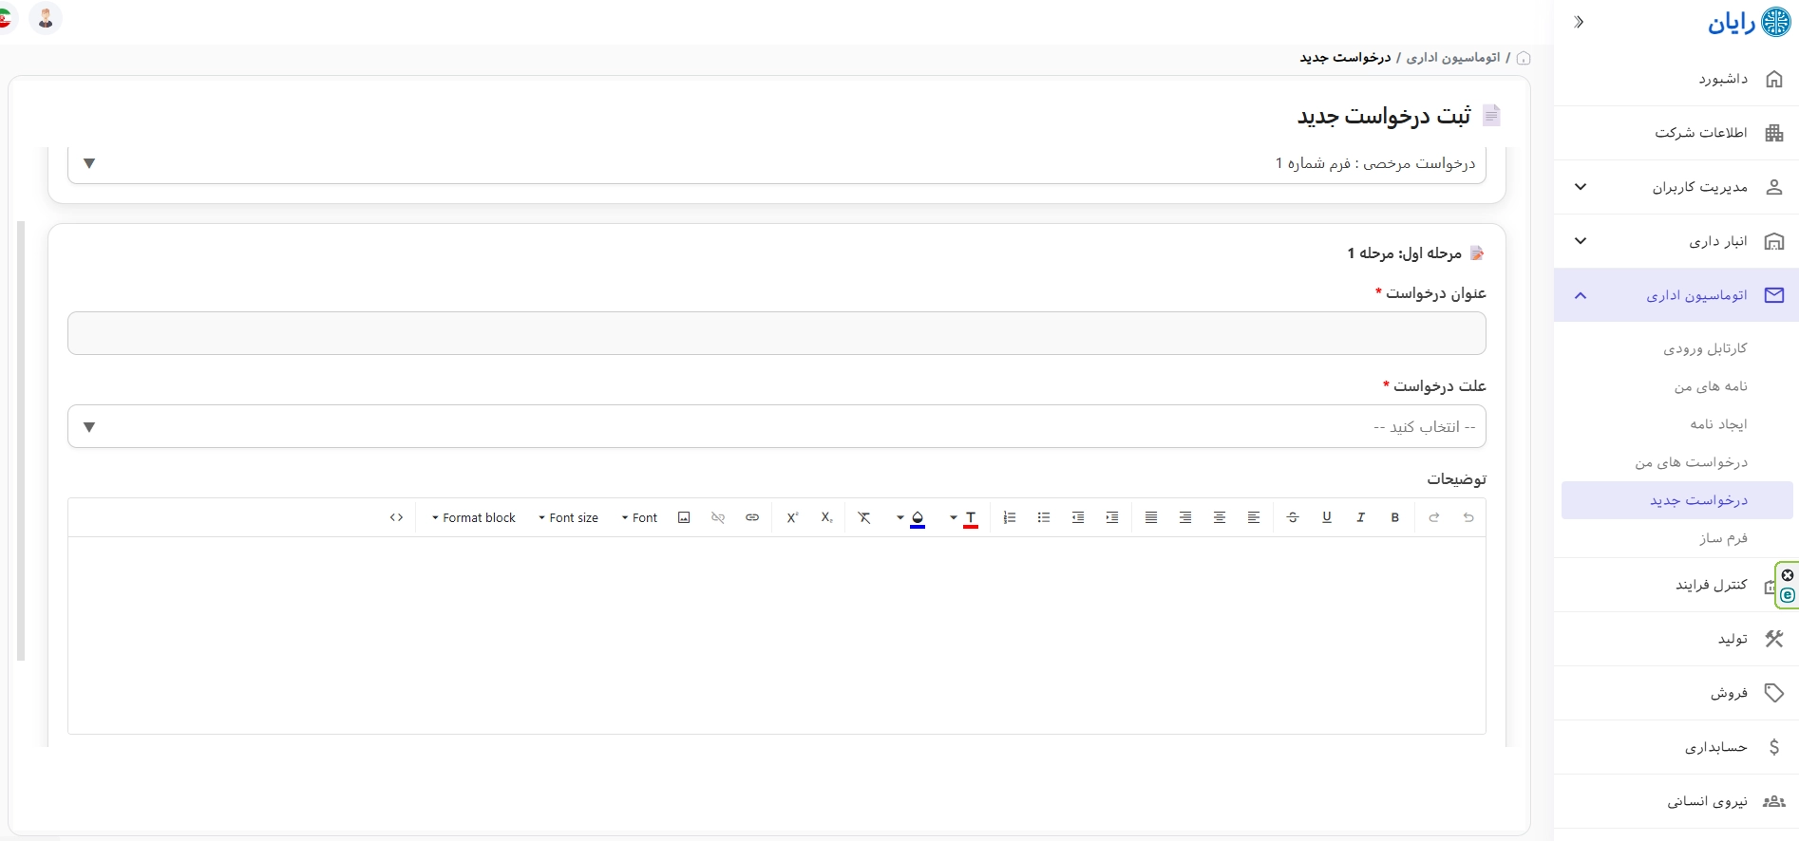Toggle strikethrough formatting in description editor
Viewport: 1799px width, 841px height.
pyautogui.click(x=1292, y=517)
